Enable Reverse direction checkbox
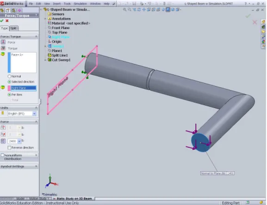Viewport: 267px width, 205px height. pos(9,148)
